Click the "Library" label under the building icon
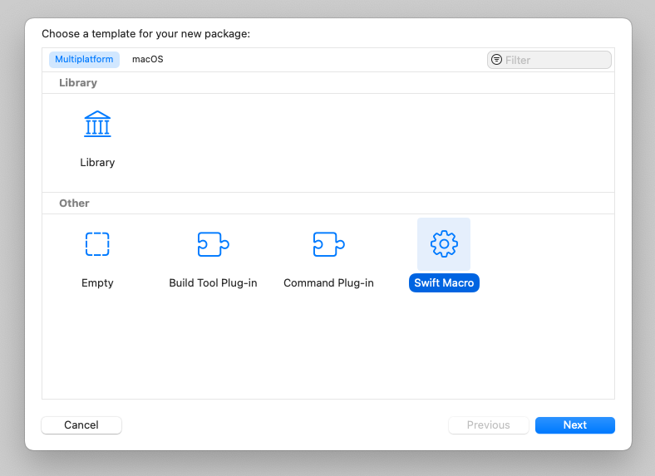The width and height of the screenshot is (655, 476). 97,163
